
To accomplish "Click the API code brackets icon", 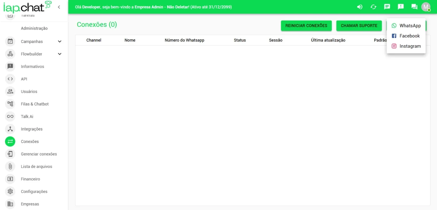I will tap(10, 79).
